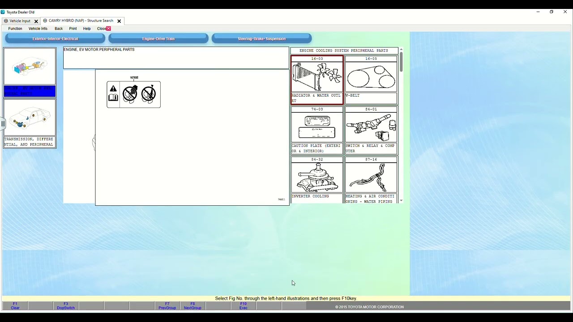Select the Transmission, Differential car illustration
Image resolution: width=573 pixels, height=322 pixels.
[30, 118]
